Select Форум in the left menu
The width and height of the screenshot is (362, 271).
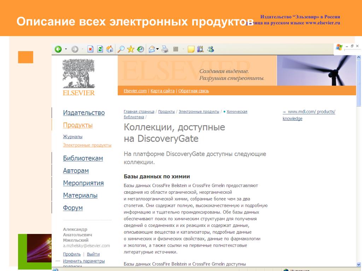click(x=73, y=208)
